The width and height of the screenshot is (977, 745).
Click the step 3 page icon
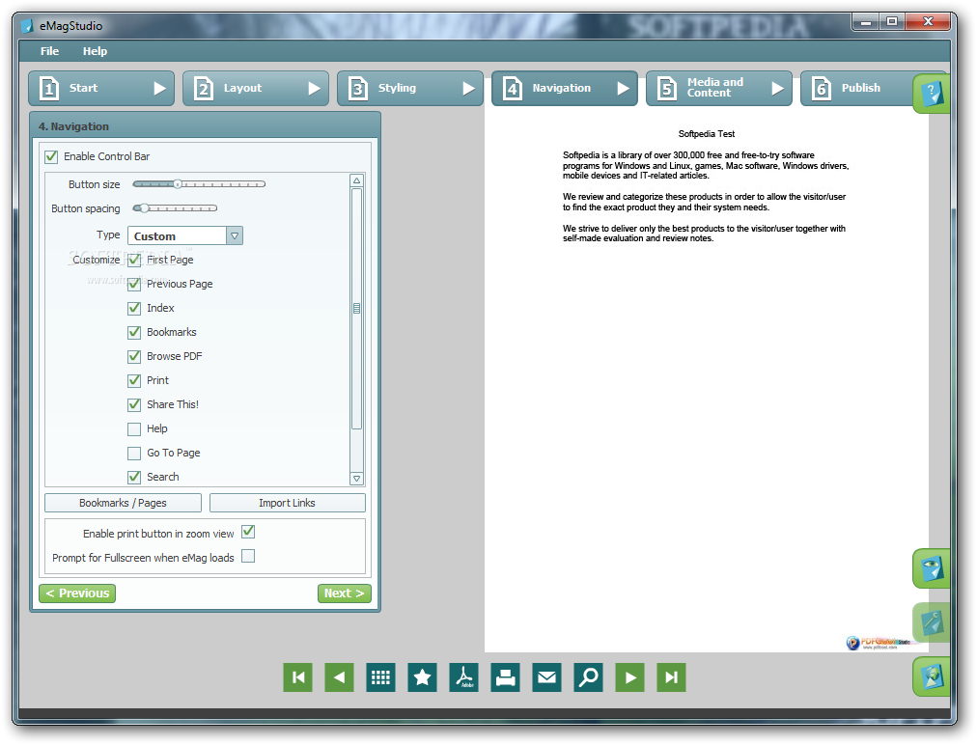tap(357, 89)
